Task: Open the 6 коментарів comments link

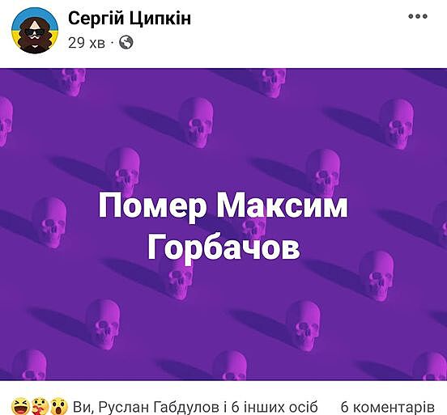Action: [x=387, y=407]
